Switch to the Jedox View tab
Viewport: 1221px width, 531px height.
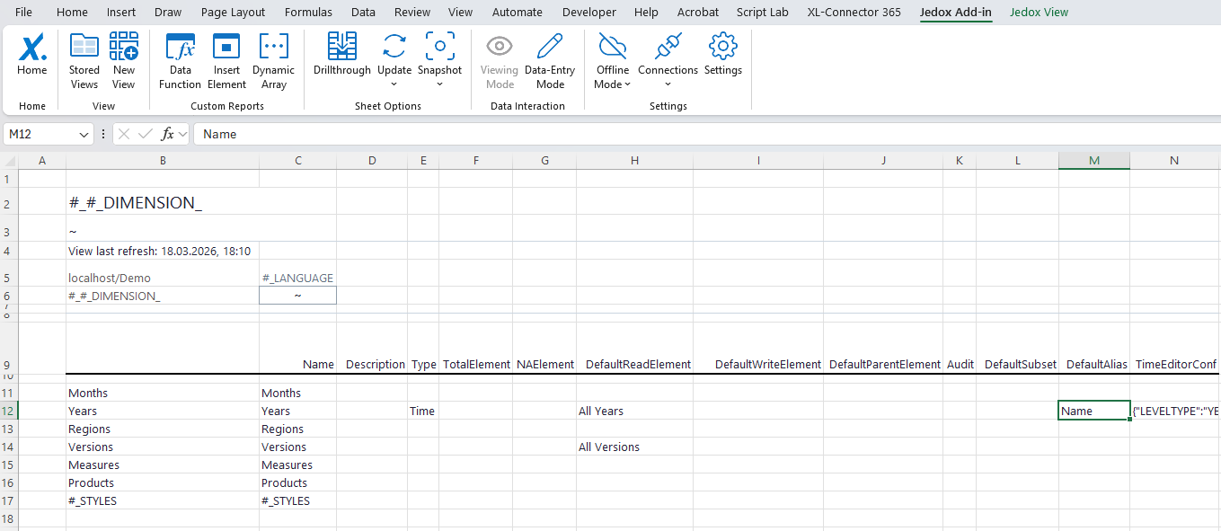[x=1039, y=13]
